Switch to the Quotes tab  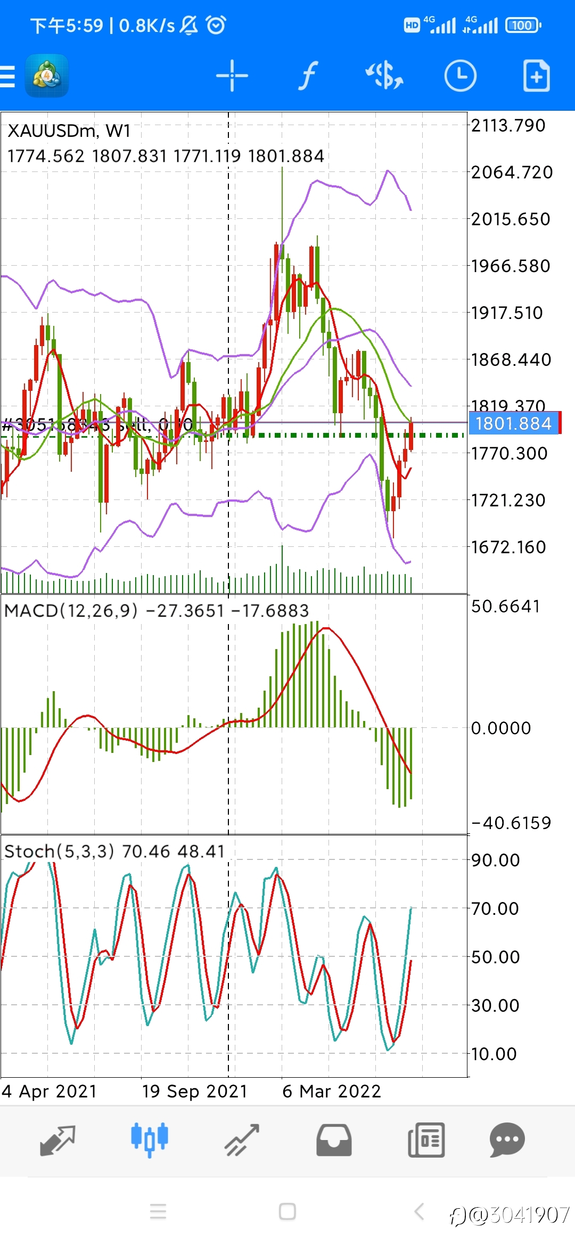coord(57,1141)
